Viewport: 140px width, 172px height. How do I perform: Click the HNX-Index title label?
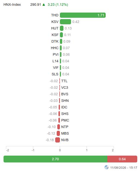click(12, 5)
